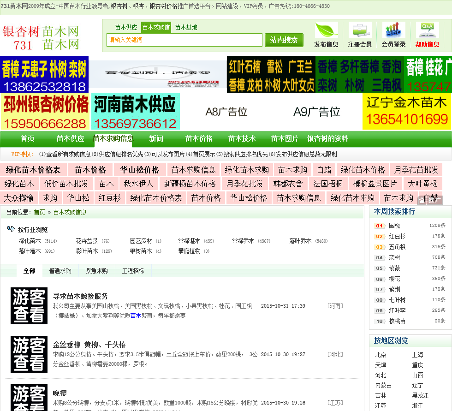
Task: Open 苗木供应 in the green navigation bar
Action: pos(70,139)
